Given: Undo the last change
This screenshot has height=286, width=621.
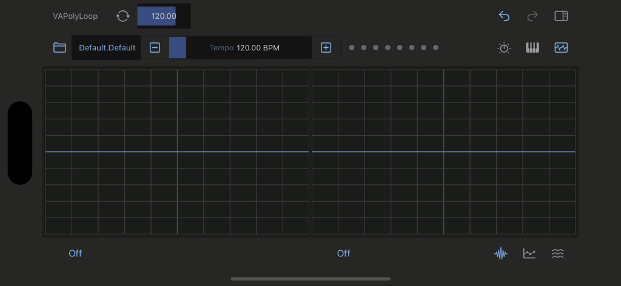Looking at the screenshot, I should (504, 16).
